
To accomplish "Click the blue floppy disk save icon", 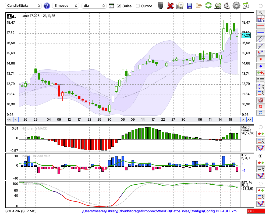I will [x=189, y=6].
